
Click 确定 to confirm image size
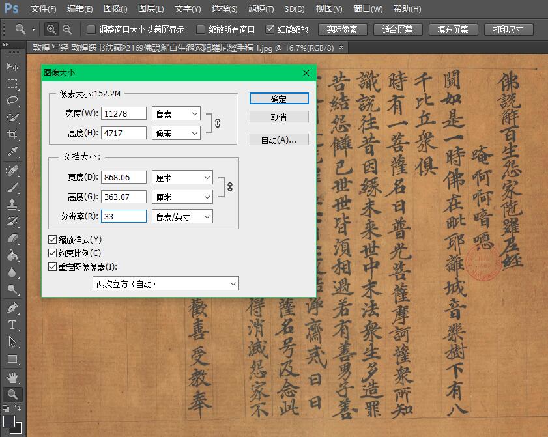coord(279,99)
